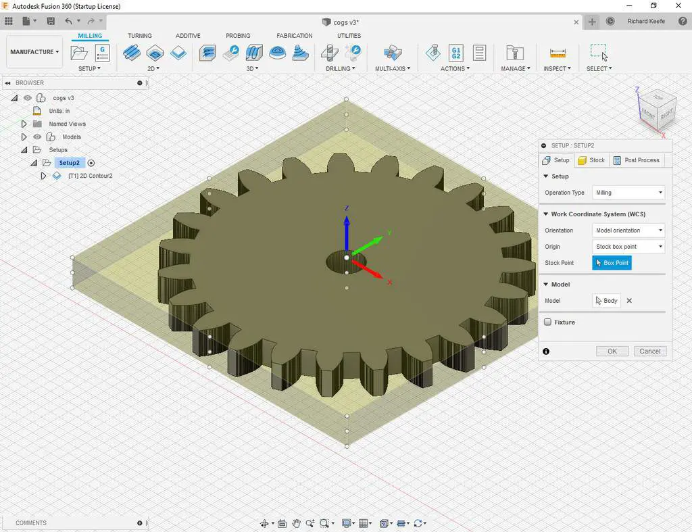The width and height of the screenshot is (692, 532).
Task: Toggle visibility of the Models folder
Action: (37, 137)
